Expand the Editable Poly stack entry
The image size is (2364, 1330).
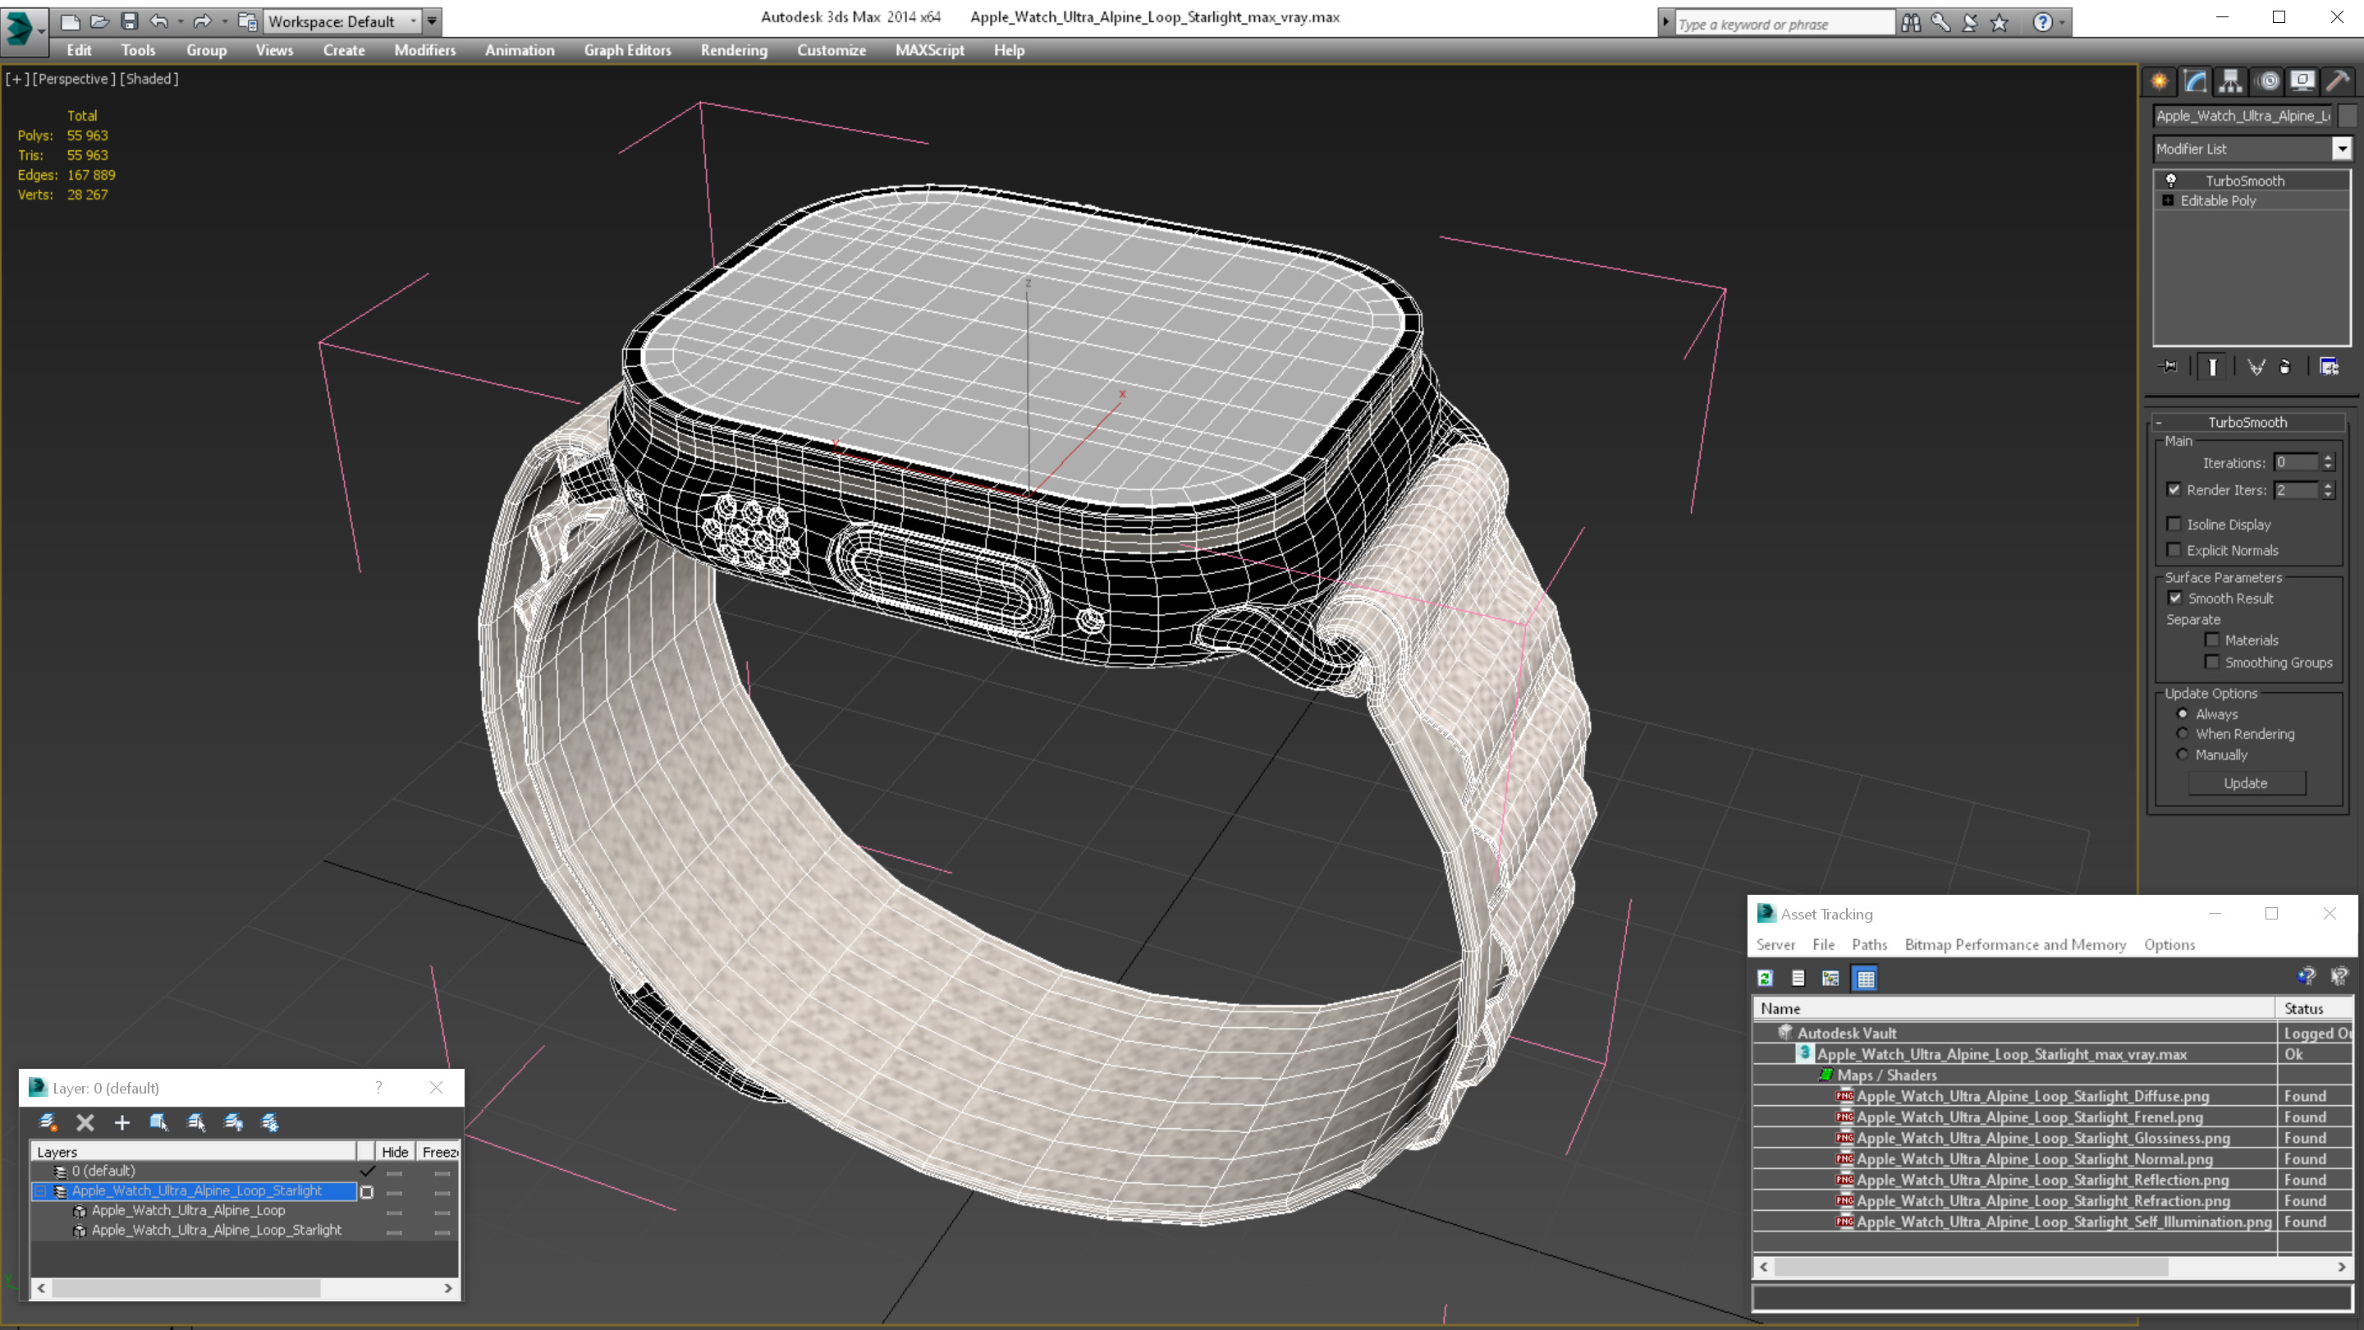[x=2168, y=200]
